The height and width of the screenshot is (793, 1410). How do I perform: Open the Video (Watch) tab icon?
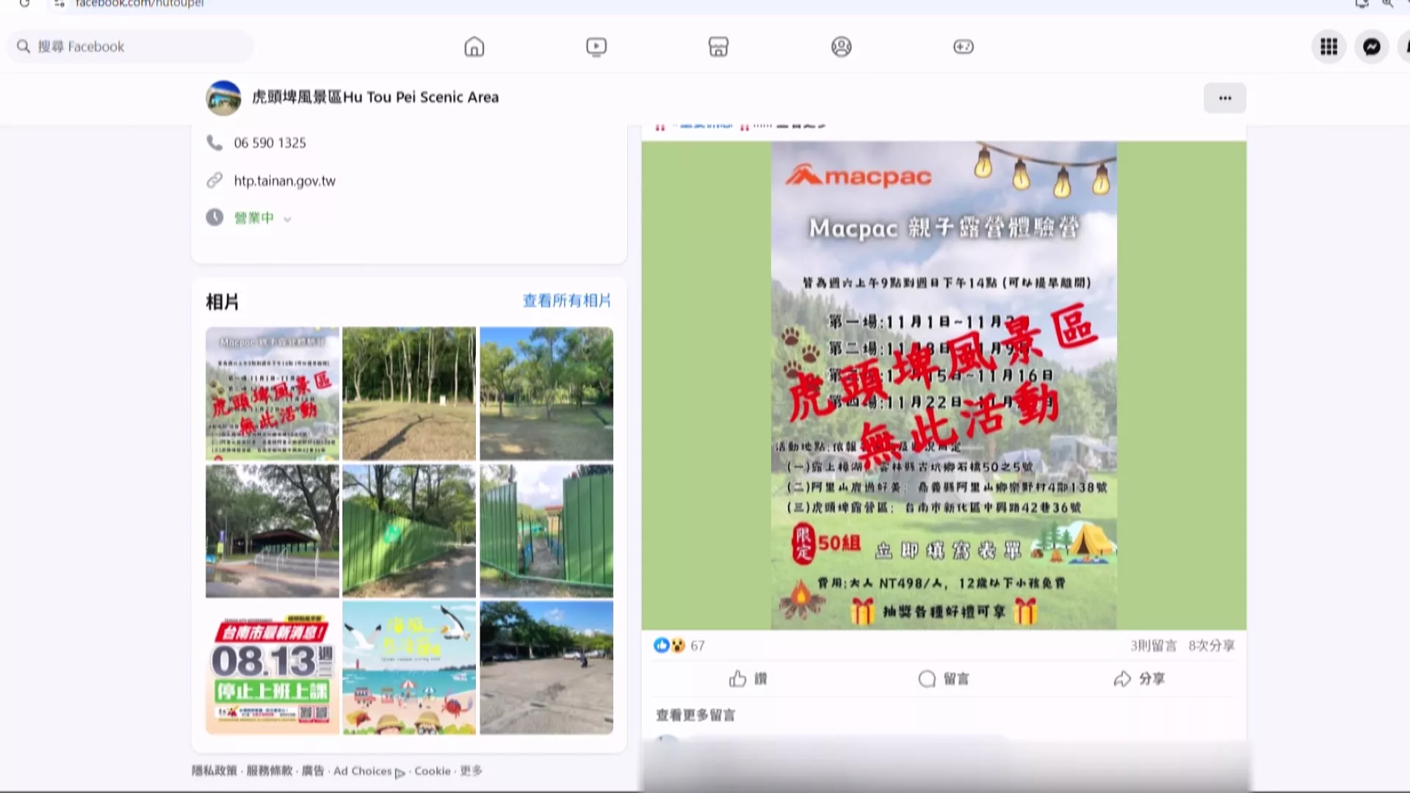point(596,47)
